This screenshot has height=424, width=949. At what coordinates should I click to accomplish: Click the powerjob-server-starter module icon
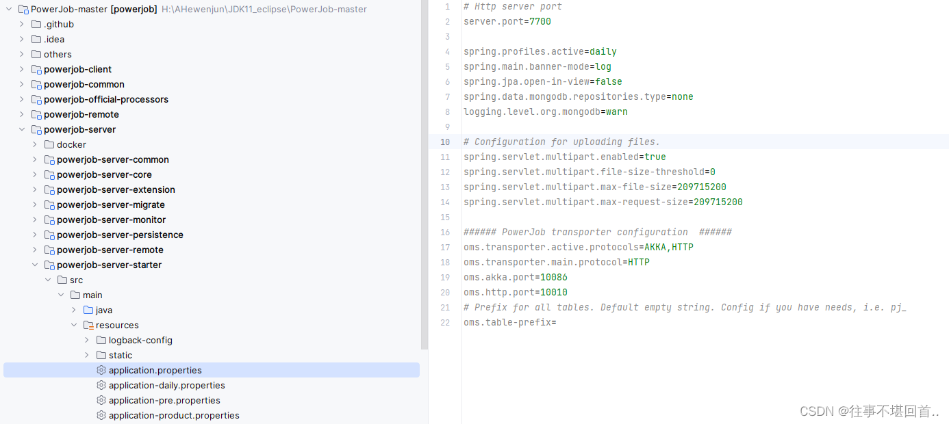[49, 265]
